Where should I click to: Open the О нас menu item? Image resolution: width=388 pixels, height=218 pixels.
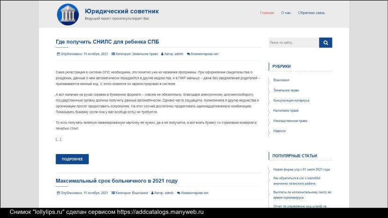286,13
